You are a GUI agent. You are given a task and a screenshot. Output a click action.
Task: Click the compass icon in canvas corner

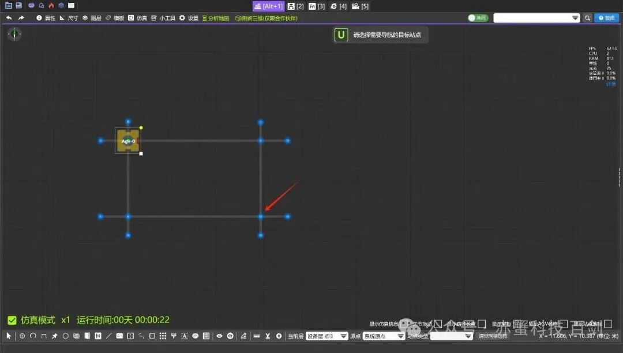pos(14,34)
